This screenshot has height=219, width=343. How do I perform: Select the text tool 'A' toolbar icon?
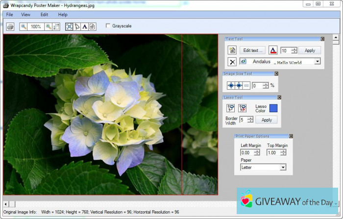[84, 26]
